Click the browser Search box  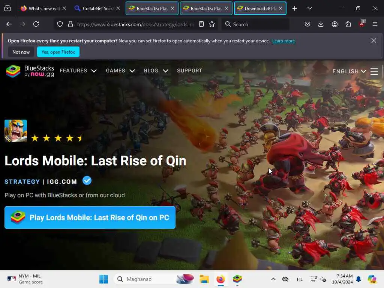(256, 24)
